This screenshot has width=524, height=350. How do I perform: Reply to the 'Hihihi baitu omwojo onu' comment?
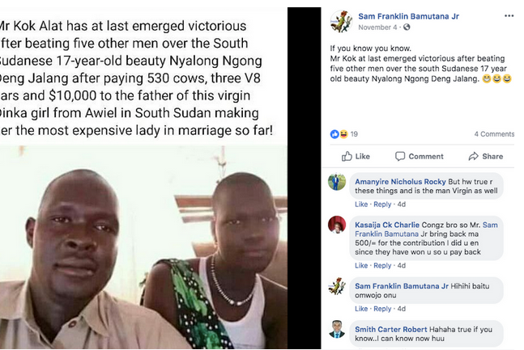coord(382,309)
